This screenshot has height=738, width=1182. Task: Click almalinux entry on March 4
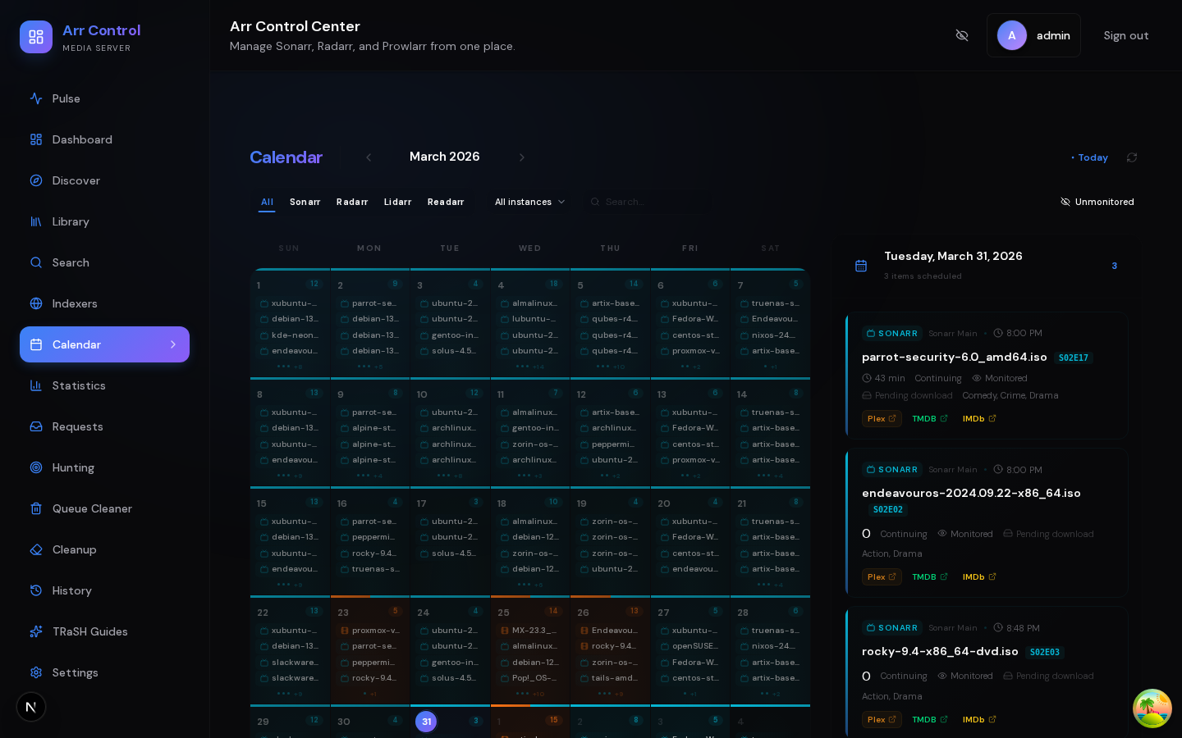coord(529,303)
